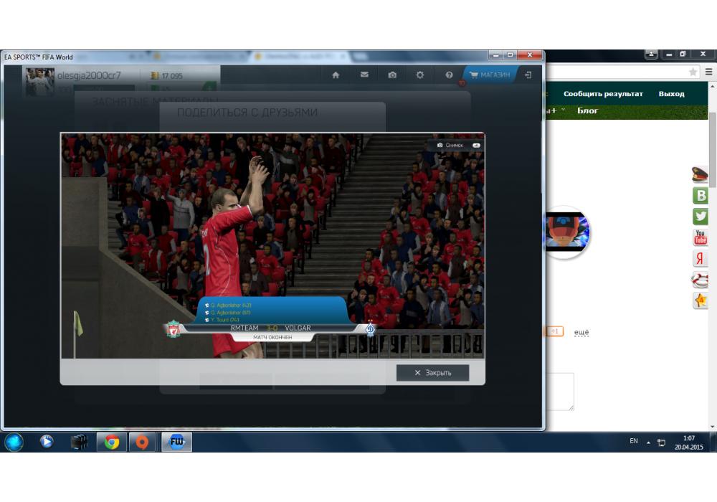Open the МАГАЗИН store button
717x502 pixels.
489,75
